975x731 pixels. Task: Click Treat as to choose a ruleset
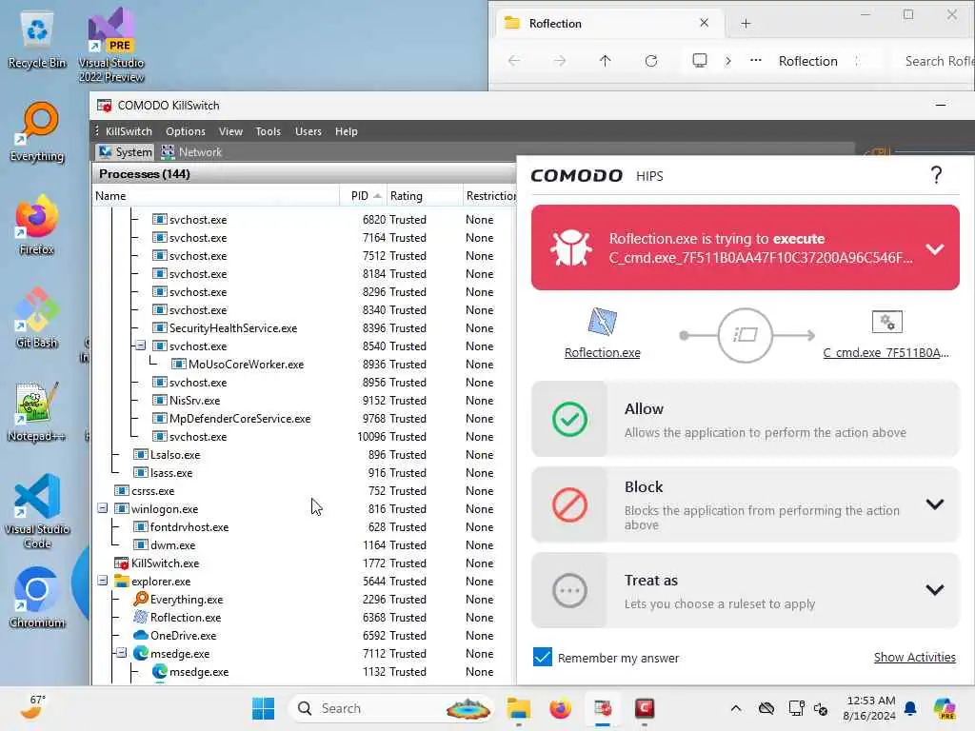(x=745, y=590)
